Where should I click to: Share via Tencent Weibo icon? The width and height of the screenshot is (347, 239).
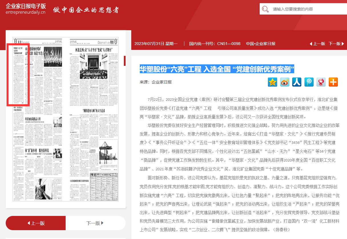pos(309,82)
